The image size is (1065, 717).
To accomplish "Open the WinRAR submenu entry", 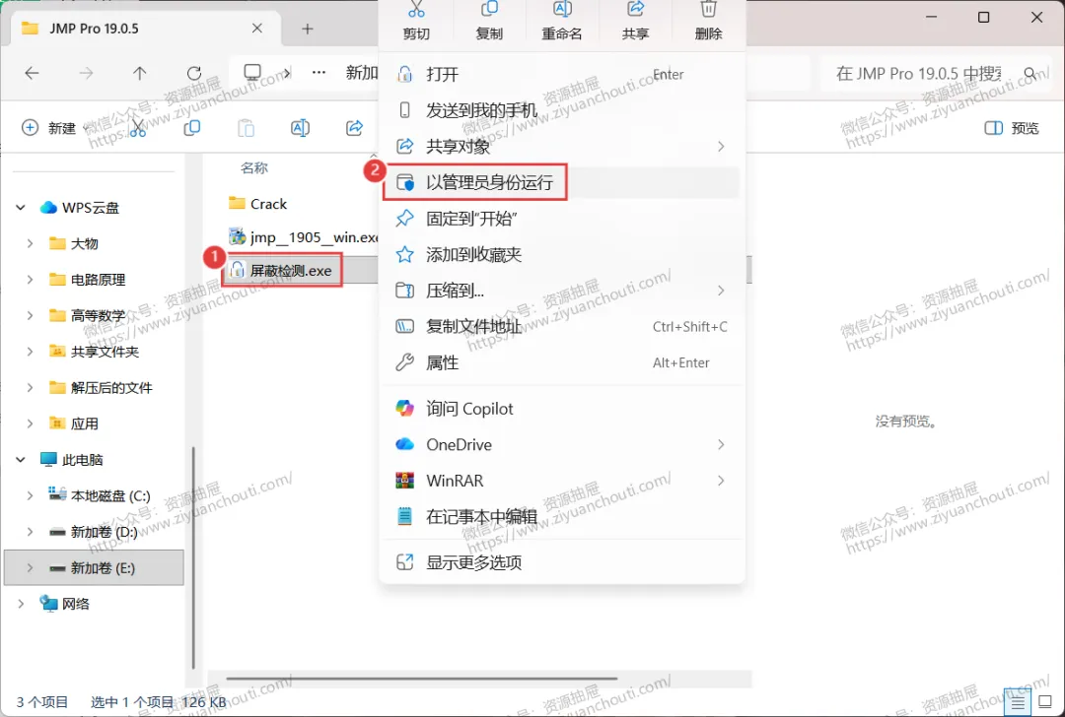I will click(x=562, y=481).
